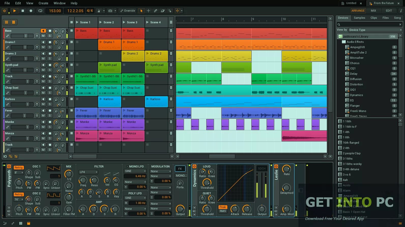The width and height of the screenshot is (405, 227).
Task: Open the POLY LFO SINE waveform dropdown
Action: pyautogui.click(x=135, y=198)
